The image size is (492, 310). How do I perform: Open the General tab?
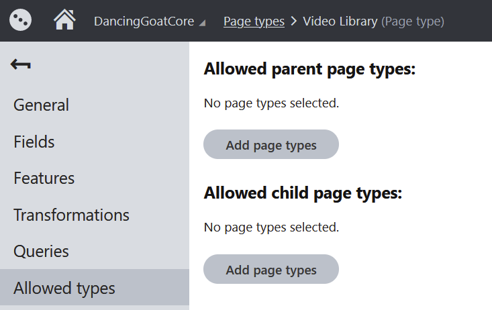pyautogui.click(x=95, y=105)
